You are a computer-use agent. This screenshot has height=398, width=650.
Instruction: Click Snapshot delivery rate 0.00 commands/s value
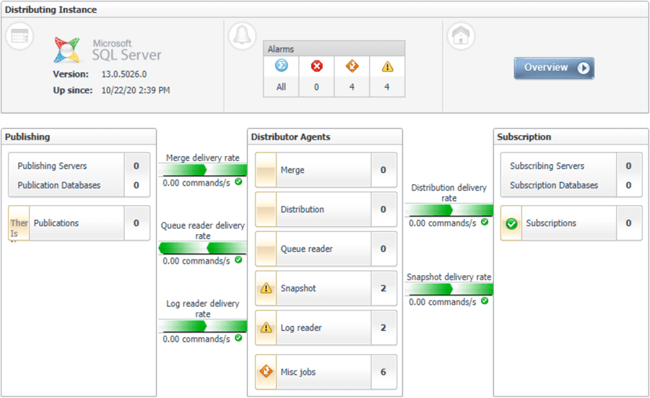(442, 302)
